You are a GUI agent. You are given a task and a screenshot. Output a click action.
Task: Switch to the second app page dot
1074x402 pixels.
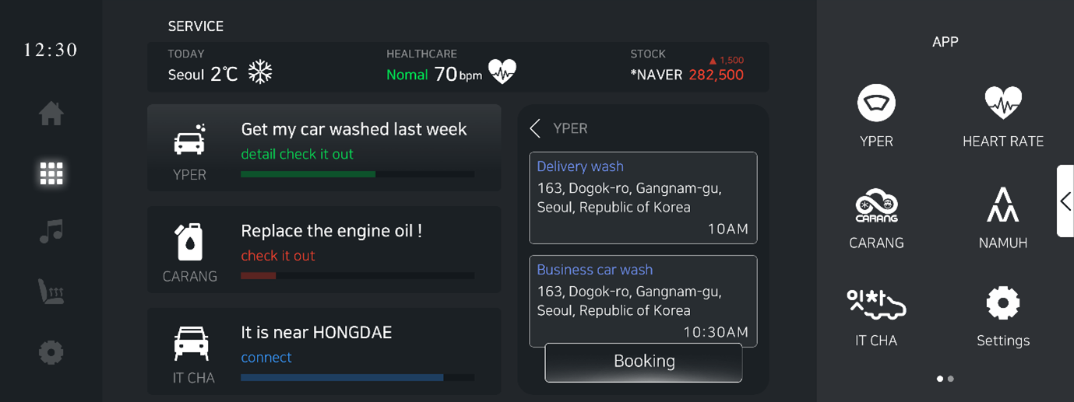pyautogui.click(x=951, y=379)
